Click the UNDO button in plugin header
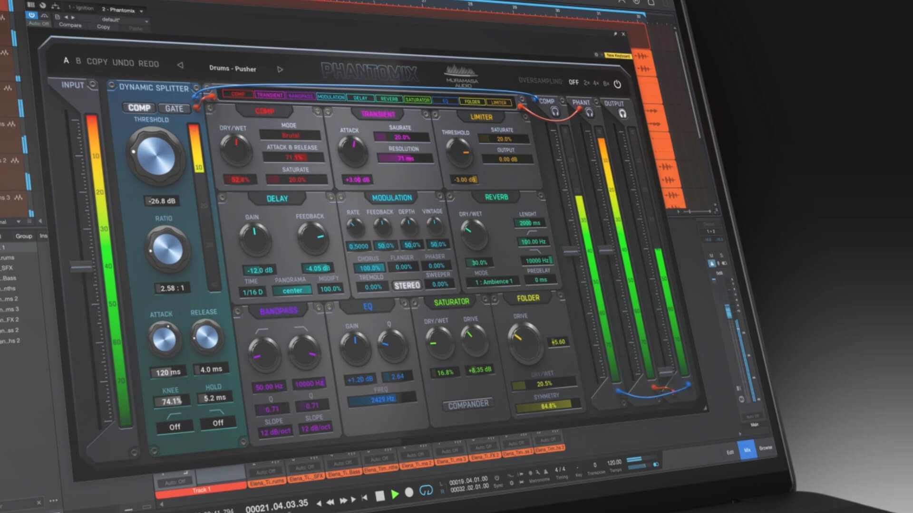The width and height of the screenshot is (913, 513). [123, 63]
